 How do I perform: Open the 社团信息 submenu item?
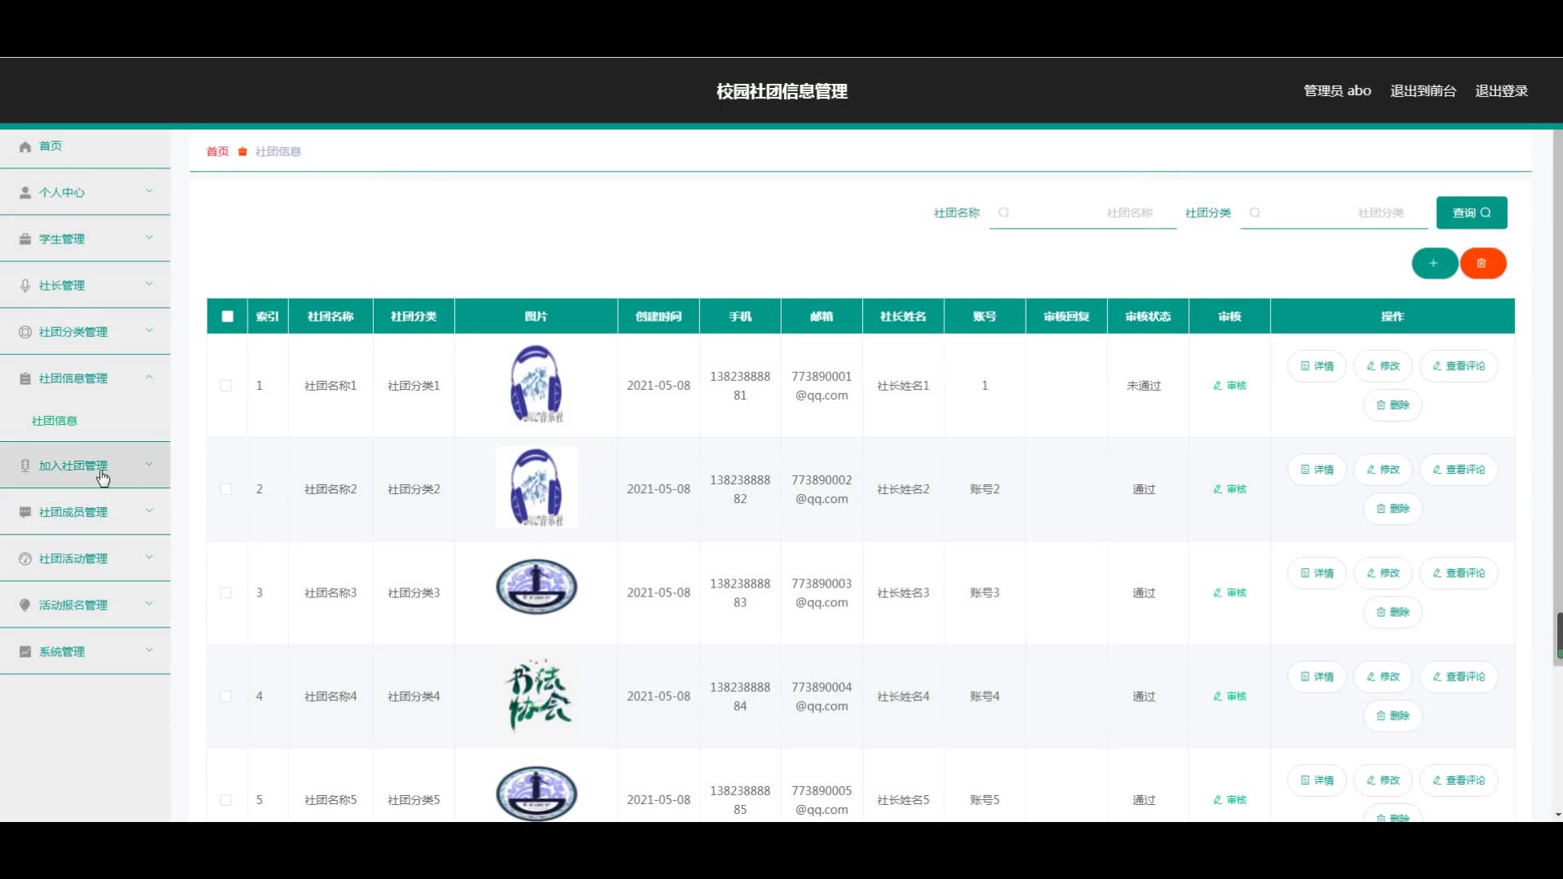point(55,421)
